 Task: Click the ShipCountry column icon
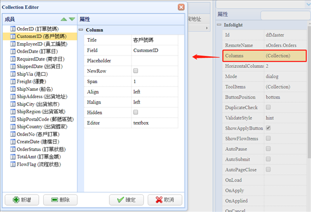(13, 127)
